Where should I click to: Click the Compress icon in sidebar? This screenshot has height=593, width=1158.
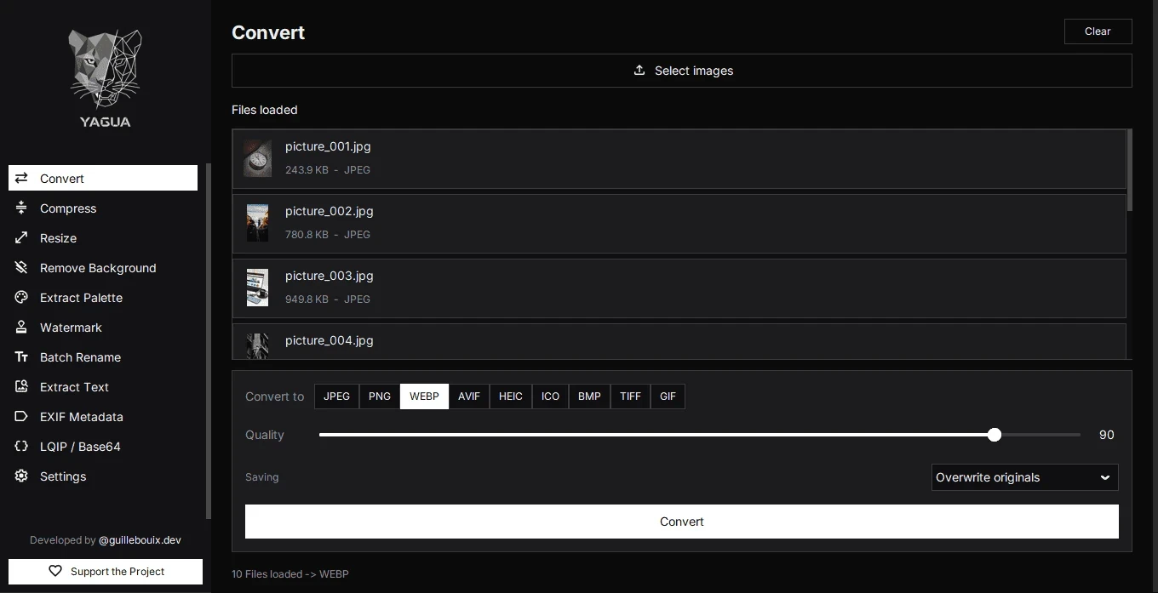coord(22,208)
